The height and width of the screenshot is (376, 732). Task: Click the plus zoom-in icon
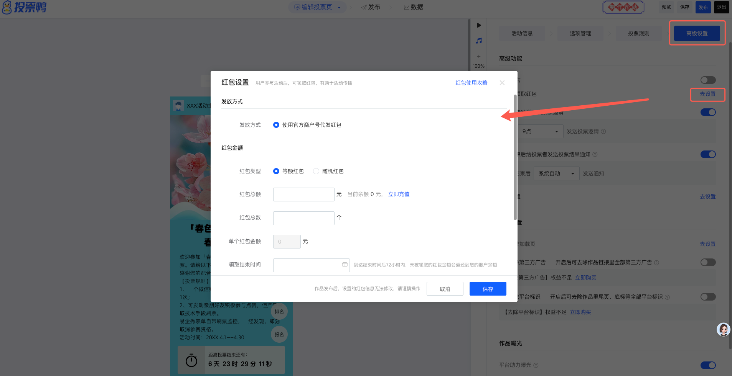[x=479, y=56]
